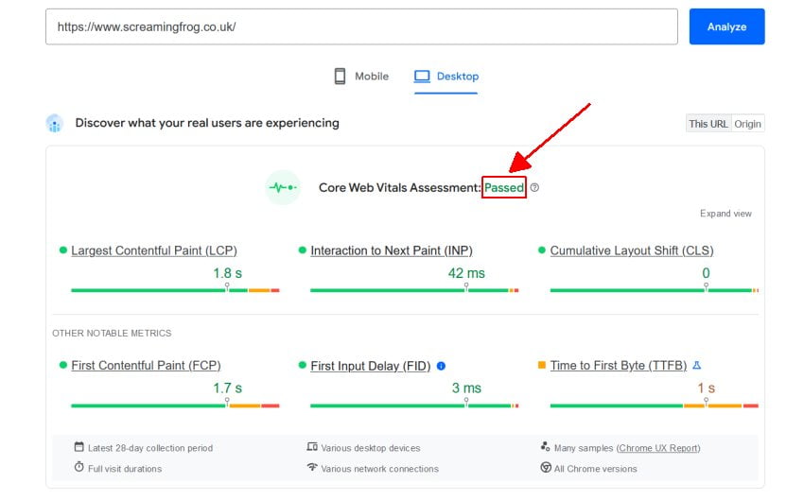Click the CLS green status dot
Image resolution: width=804 pixels, height=500 pixels.
click(541, 250)
